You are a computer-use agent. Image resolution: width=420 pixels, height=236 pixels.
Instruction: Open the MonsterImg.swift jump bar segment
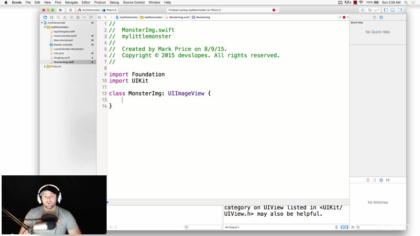pyautogui.click(x=178, y=17)
